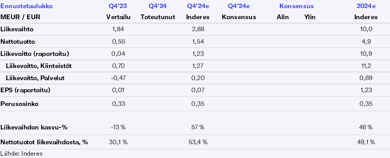The image size is (390, 158).
Task: Select the Liikevoitto, Palvelut row label
Action: [x=35, y=78]
